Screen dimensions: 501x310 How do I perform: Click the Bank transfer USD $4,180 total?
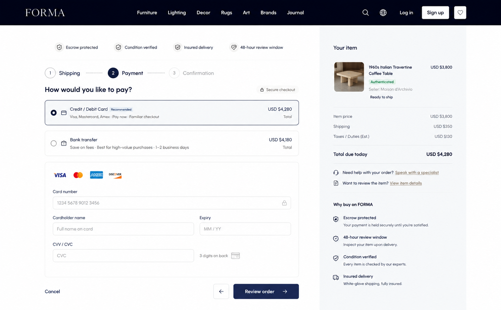tap(280, 140)
